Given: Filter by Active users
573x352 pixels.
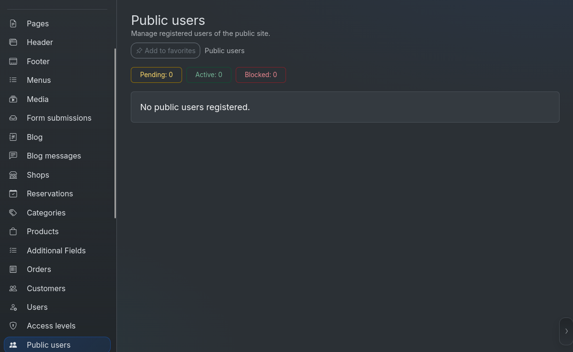Looking at the screenshot, I should click(209, 75).
